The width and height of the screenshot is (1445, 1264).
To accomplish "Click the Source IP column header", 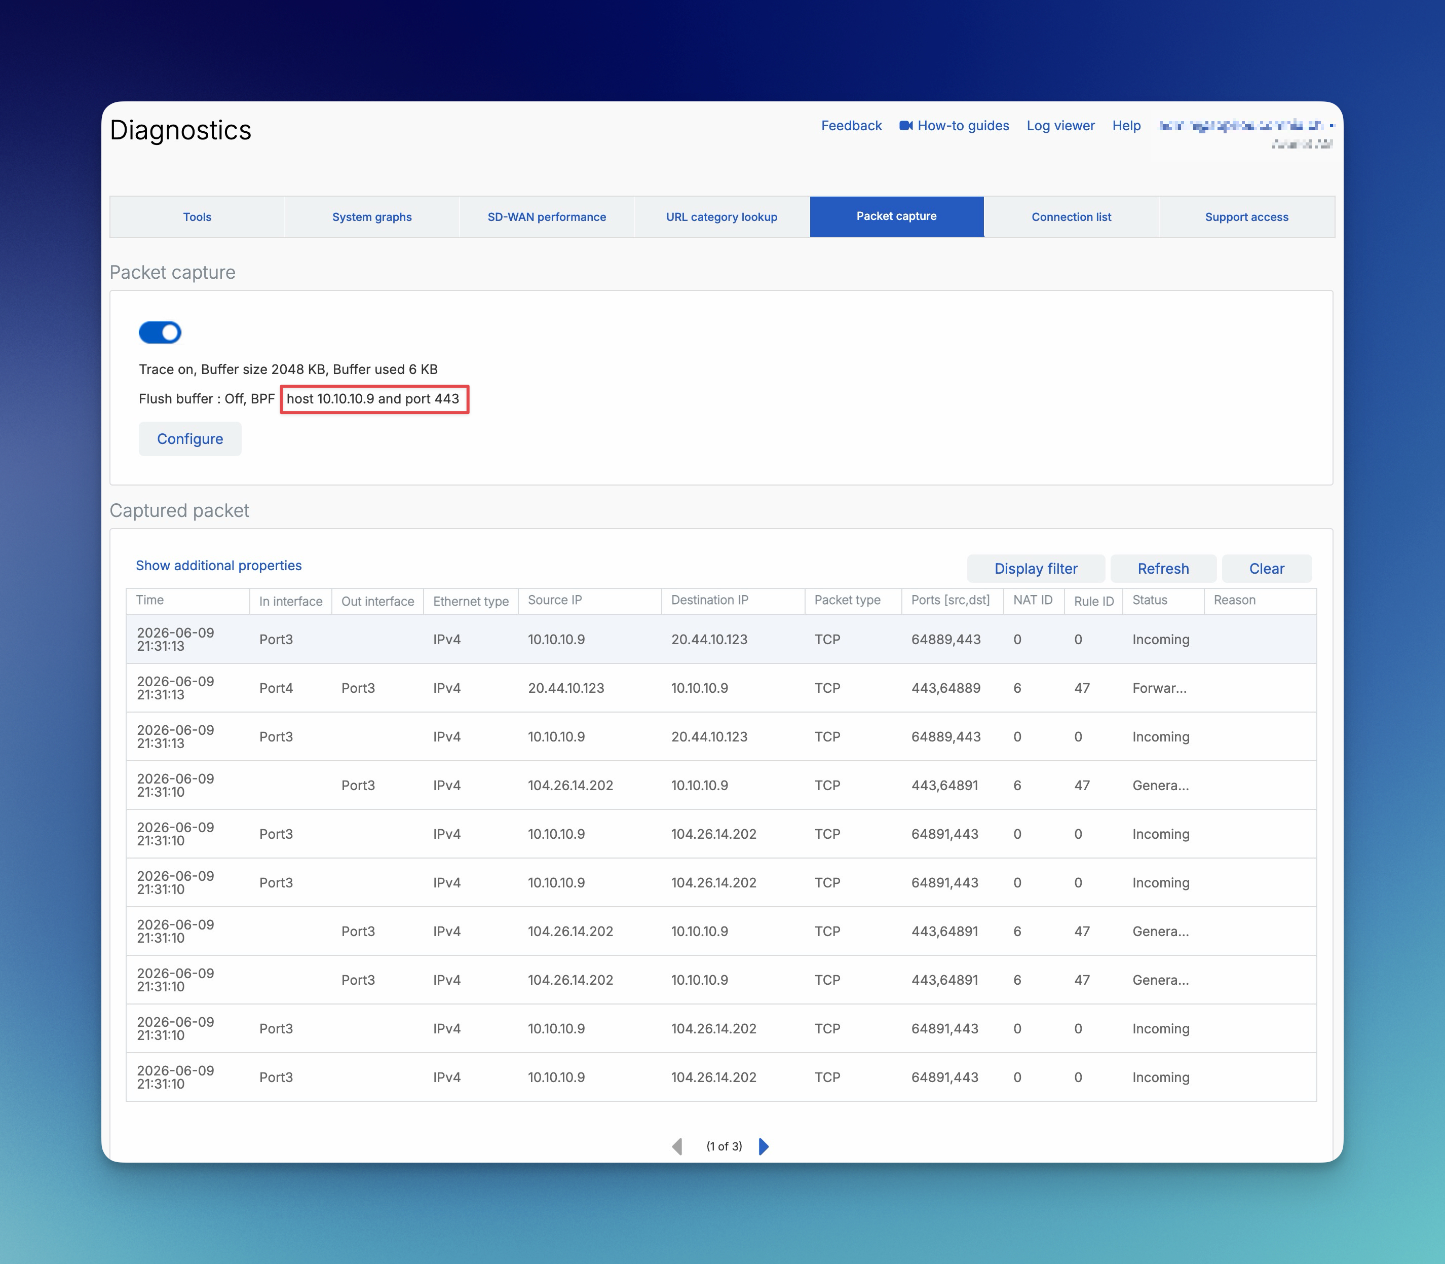I will tap(590, 600).
